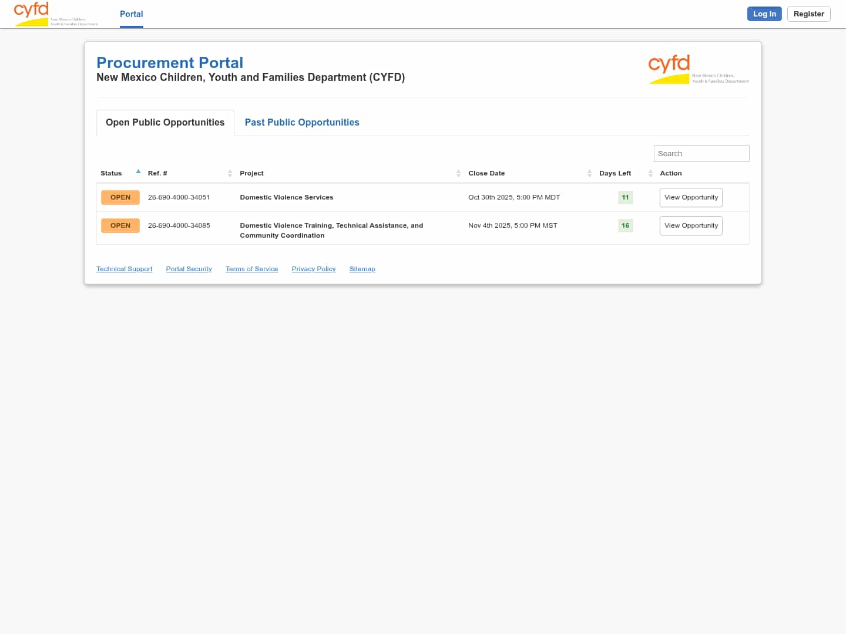The height and width of the screenshot is (634, 846).
Task: Click the 16 days left badge
Action: click(x=625, y=225)
